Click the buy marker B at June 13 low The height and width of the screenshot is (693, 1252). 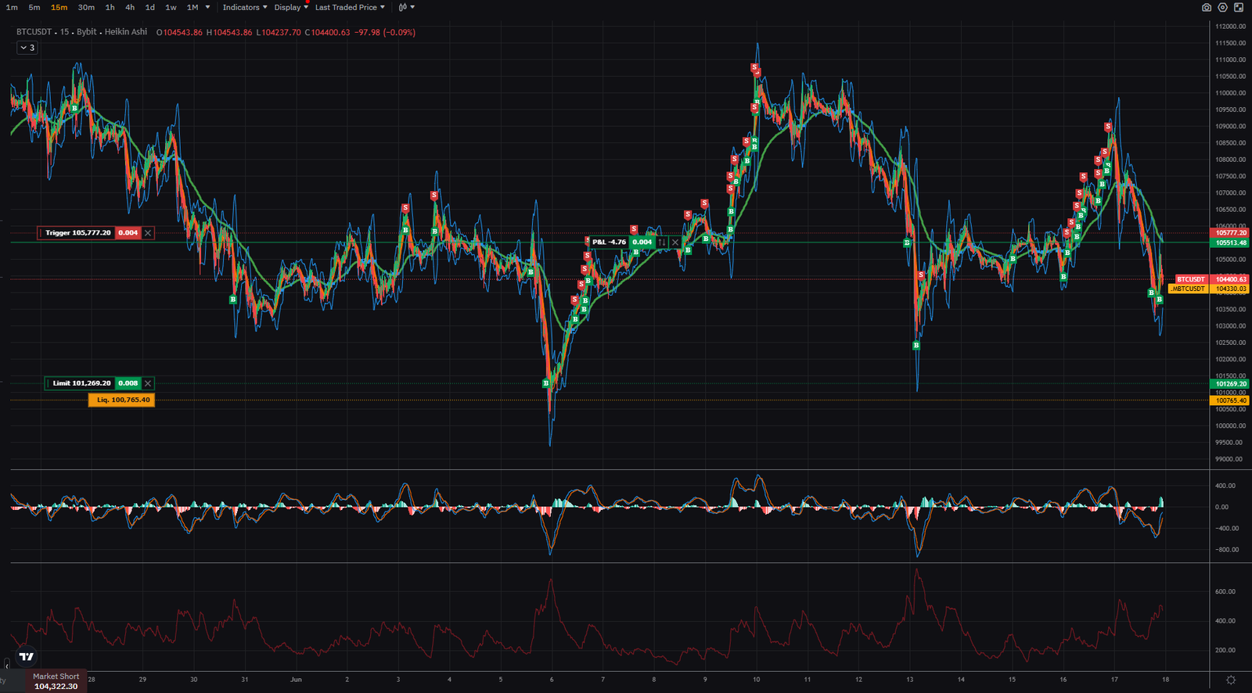tap(916, 345)
